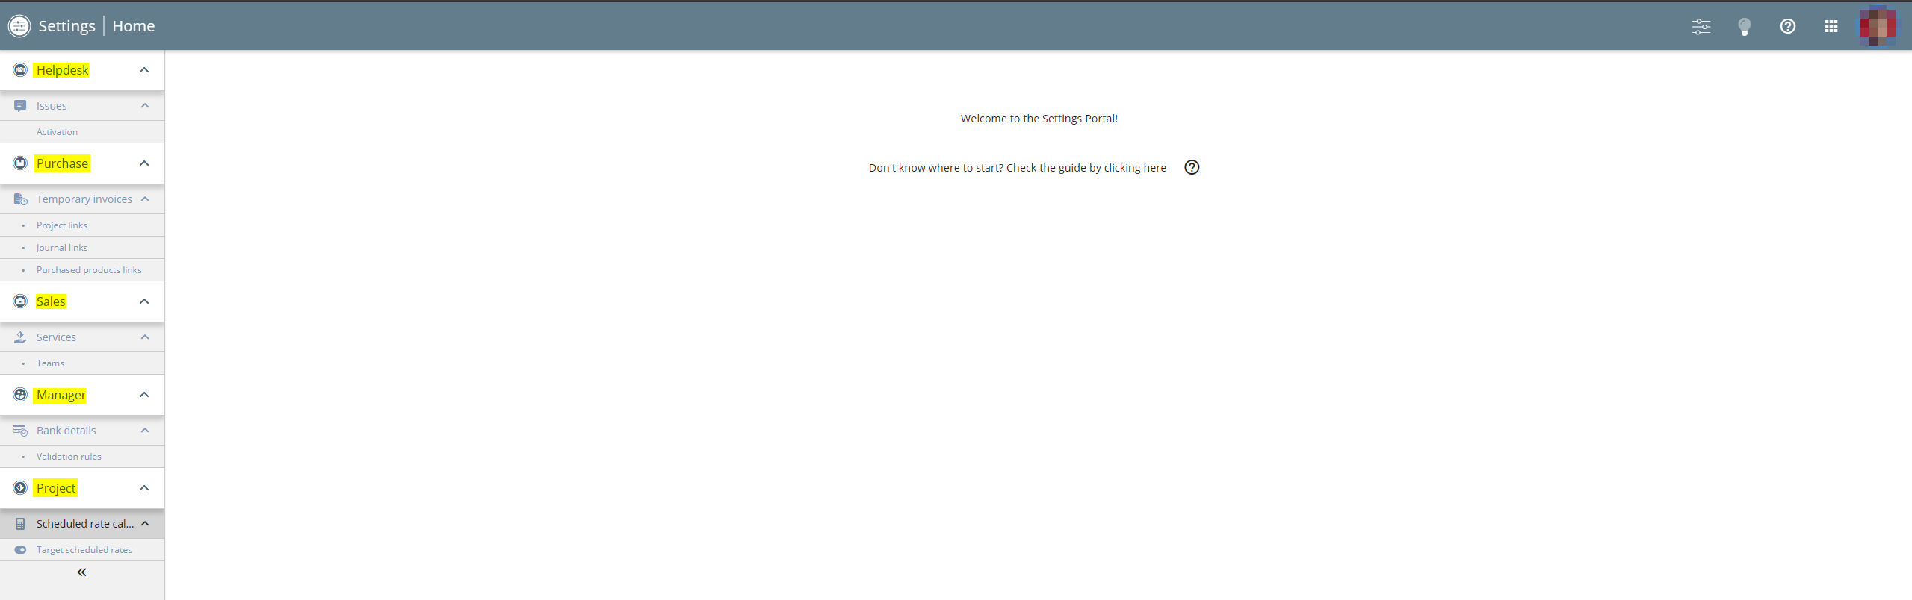
Task: Click the Scheduled rate calculator icon
Action: tap(20, 524)
